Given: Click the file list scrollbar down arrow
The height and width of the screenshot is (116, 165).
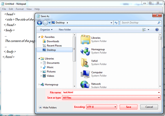Looking at the screenshot, I should click(x=160, y=86).
